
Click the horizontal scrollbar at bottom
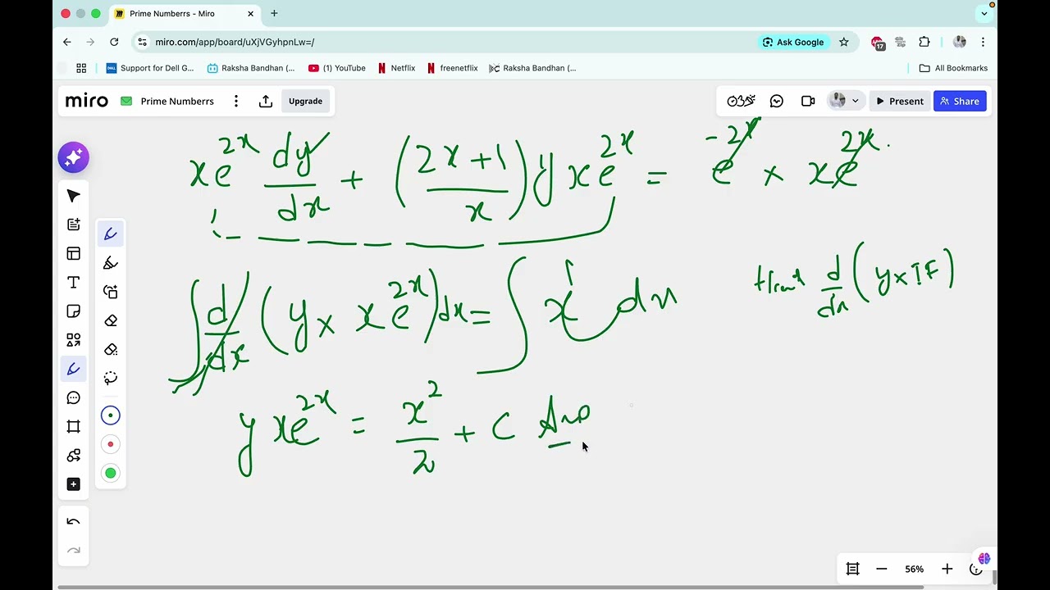click(492, 586)
